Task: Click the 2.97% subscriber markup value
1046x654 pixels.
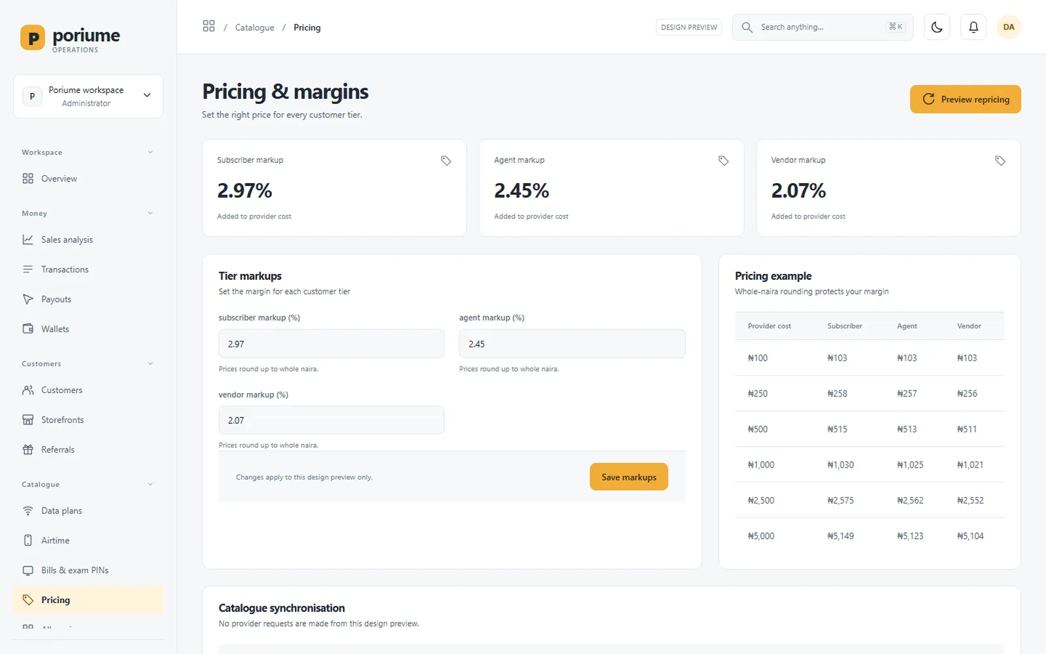Action: 245,190
